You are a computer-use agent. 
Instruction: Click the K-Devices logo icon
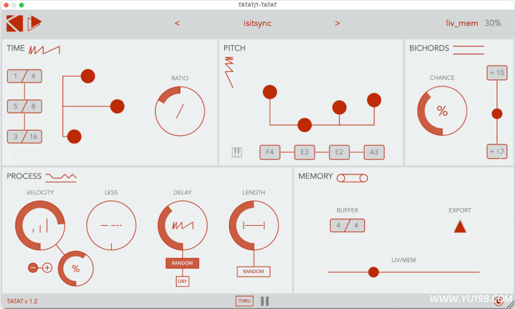coord(15,23)
